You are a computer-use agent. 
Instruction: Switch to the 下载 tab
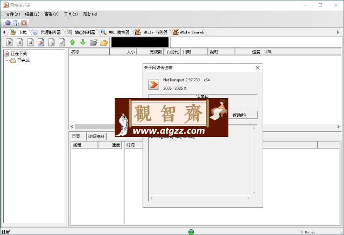click(19, 33)
